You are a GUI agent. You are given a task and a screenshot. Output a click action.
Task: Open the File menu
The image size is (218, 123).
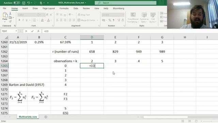4,8
